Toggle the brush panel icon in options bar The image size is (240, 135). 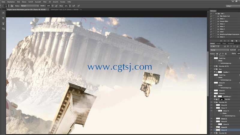12,6
